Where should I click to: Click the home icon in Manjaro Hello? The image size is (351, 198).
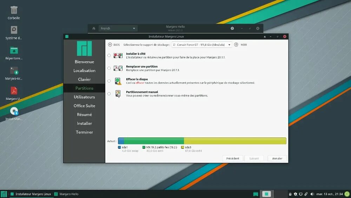(94, 28)
